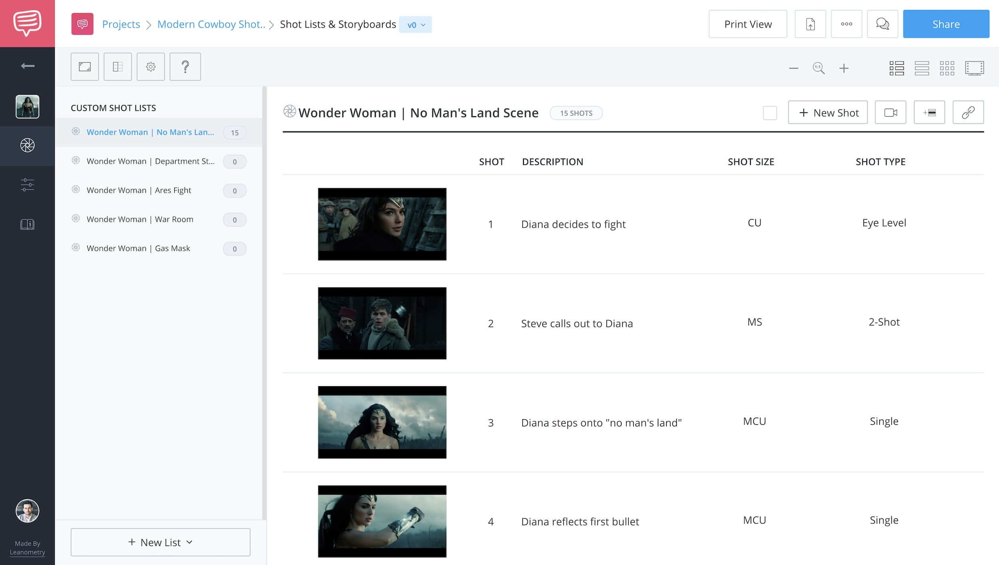Select Wonder Woman Gas Mask scene
Image resolution: width=999 pixels, height=565 pixels.
(x=138, y=248)
